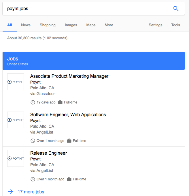Viewport: 189px width, 196px height.
Task: Click the Poynt logo beside Release Engineer listing
Action: (x=16, y=158)
